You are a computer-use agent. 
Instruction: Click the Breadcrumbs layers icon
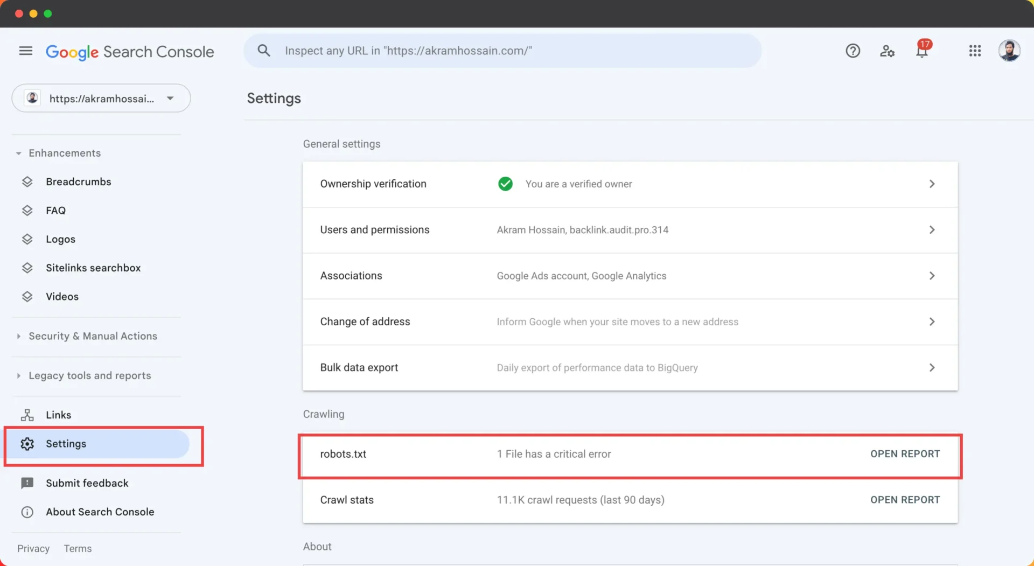coord(27,181)
